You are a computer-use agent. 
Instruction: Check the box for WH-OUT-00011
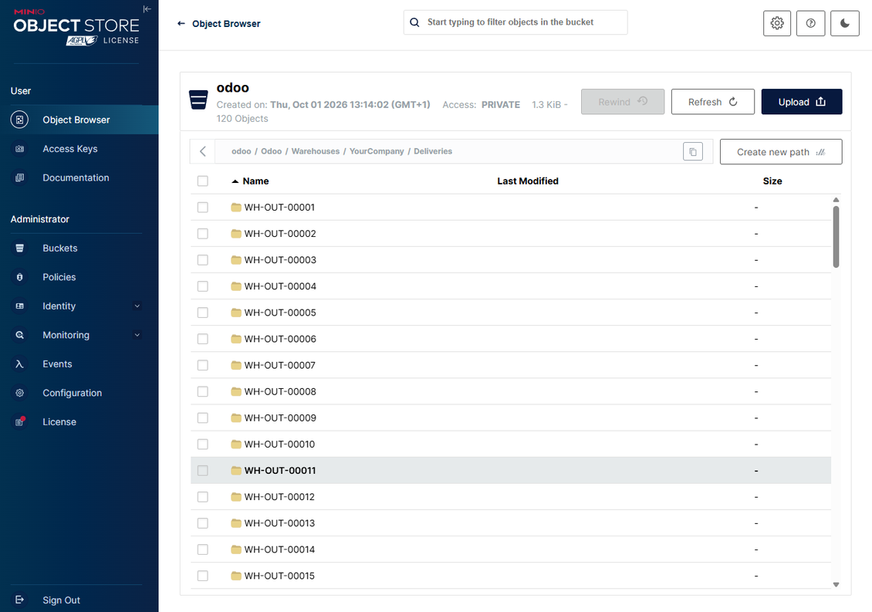pyautogui.click(x=202, y=471)
